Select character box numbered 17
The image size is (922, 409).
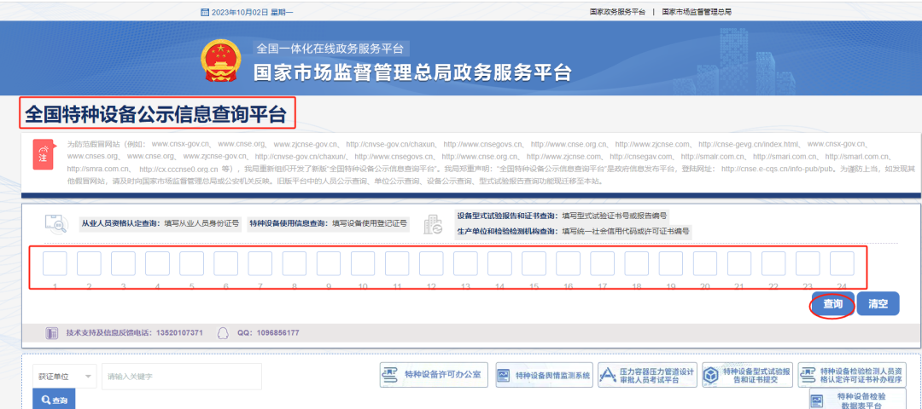602,264
